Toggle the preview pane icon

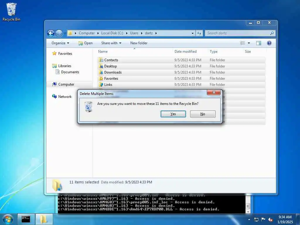tap(258, 43)
